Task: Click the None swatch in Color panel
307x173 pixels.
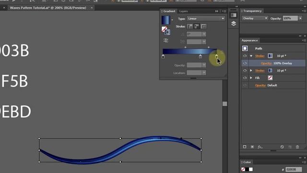Action: click(x=243, y=169)
